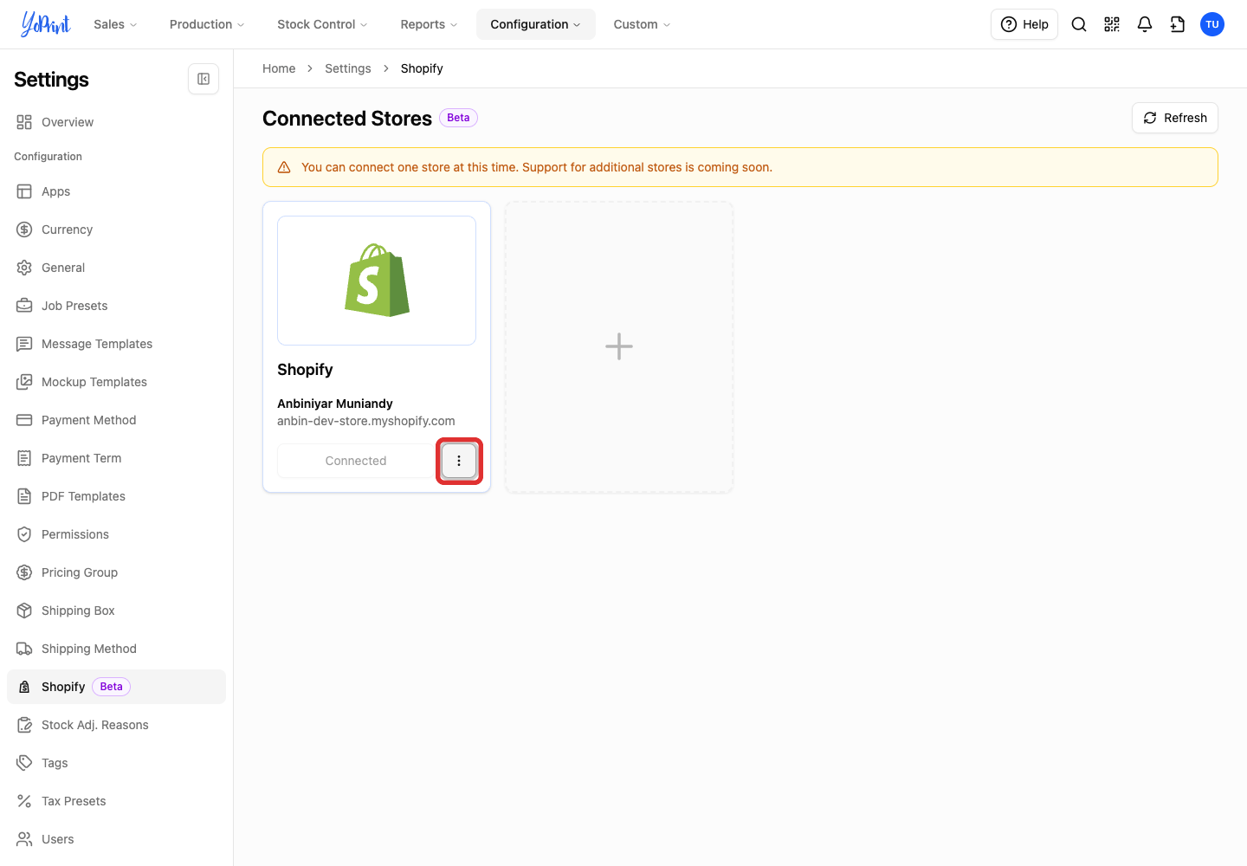Click the Apps layout icon

point(24,191)
